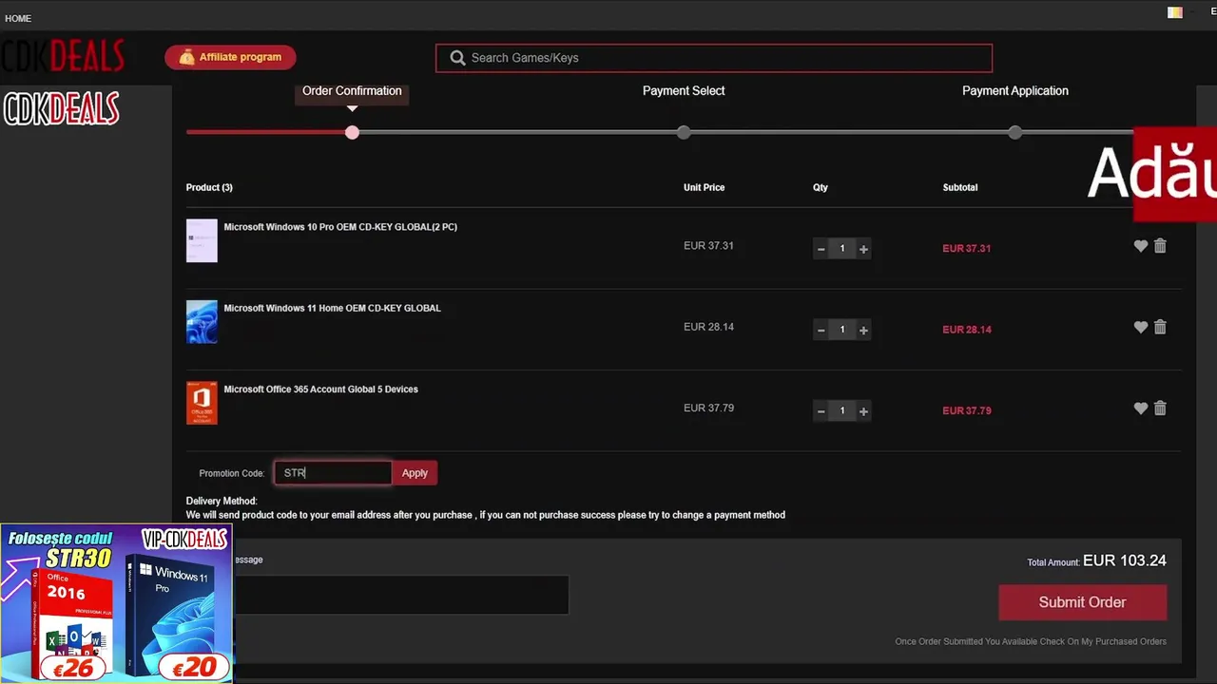
Task: Open Windows 11 Home product thumbnail
Action: 202,322
